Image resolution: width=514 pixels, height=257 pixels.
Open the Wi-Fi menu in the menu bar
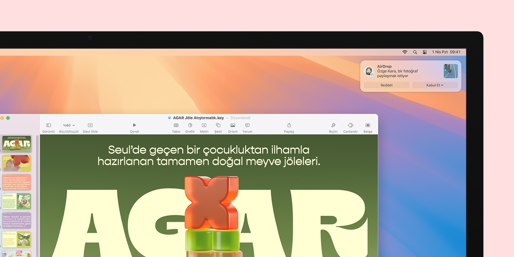point(405,52)
